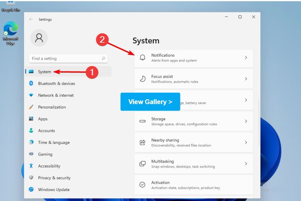Click the Nearby sharing icon
Image resolution: width=301 pixels, height=201 pixels.
click(142, 142)
